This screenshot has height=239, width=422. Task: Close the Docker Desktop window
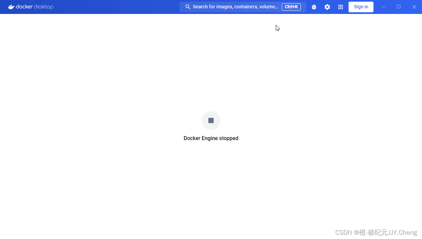click(x=414, y=7)
